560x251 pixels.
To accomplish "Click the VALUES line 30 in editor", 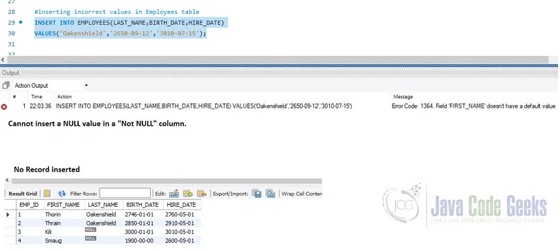I will click(x=120, y=33).
